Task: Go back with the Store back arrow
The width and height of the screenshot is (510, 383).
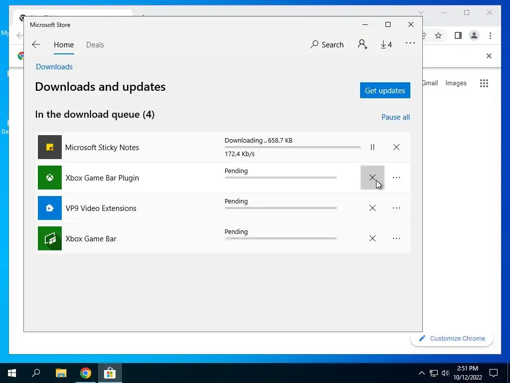Action: (36, 44)
